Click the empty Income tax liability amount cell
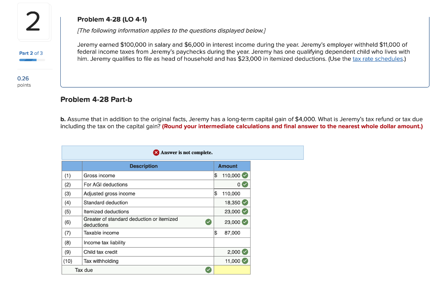 point(232,242)
